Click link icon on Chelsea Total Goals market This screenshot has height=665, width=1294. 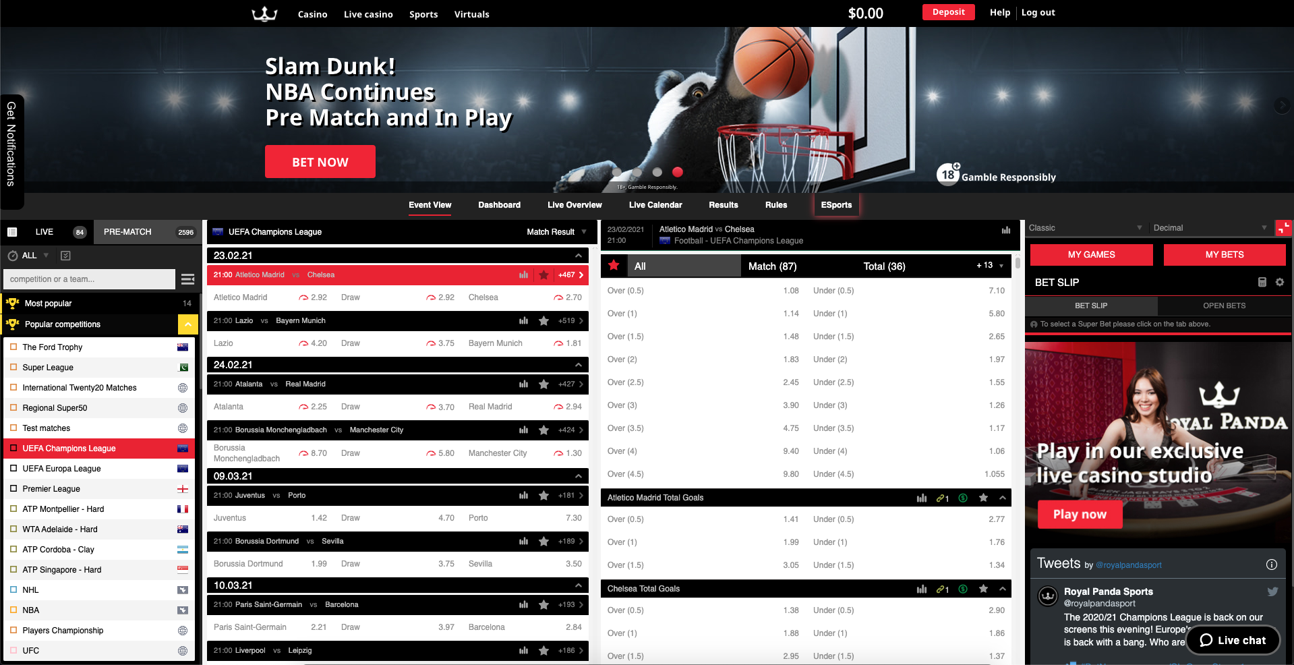(x=942, y=589)
